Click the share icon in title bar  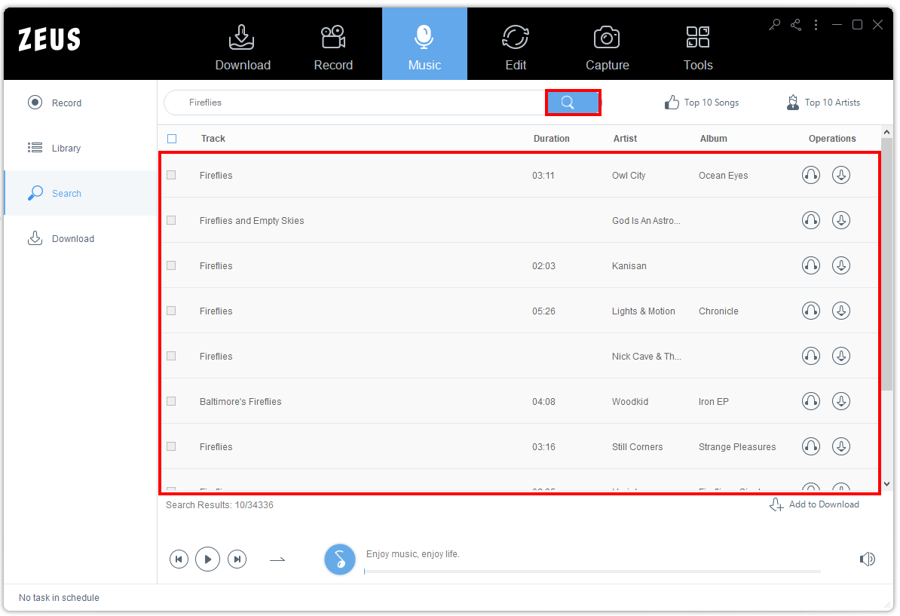point(795,25)
